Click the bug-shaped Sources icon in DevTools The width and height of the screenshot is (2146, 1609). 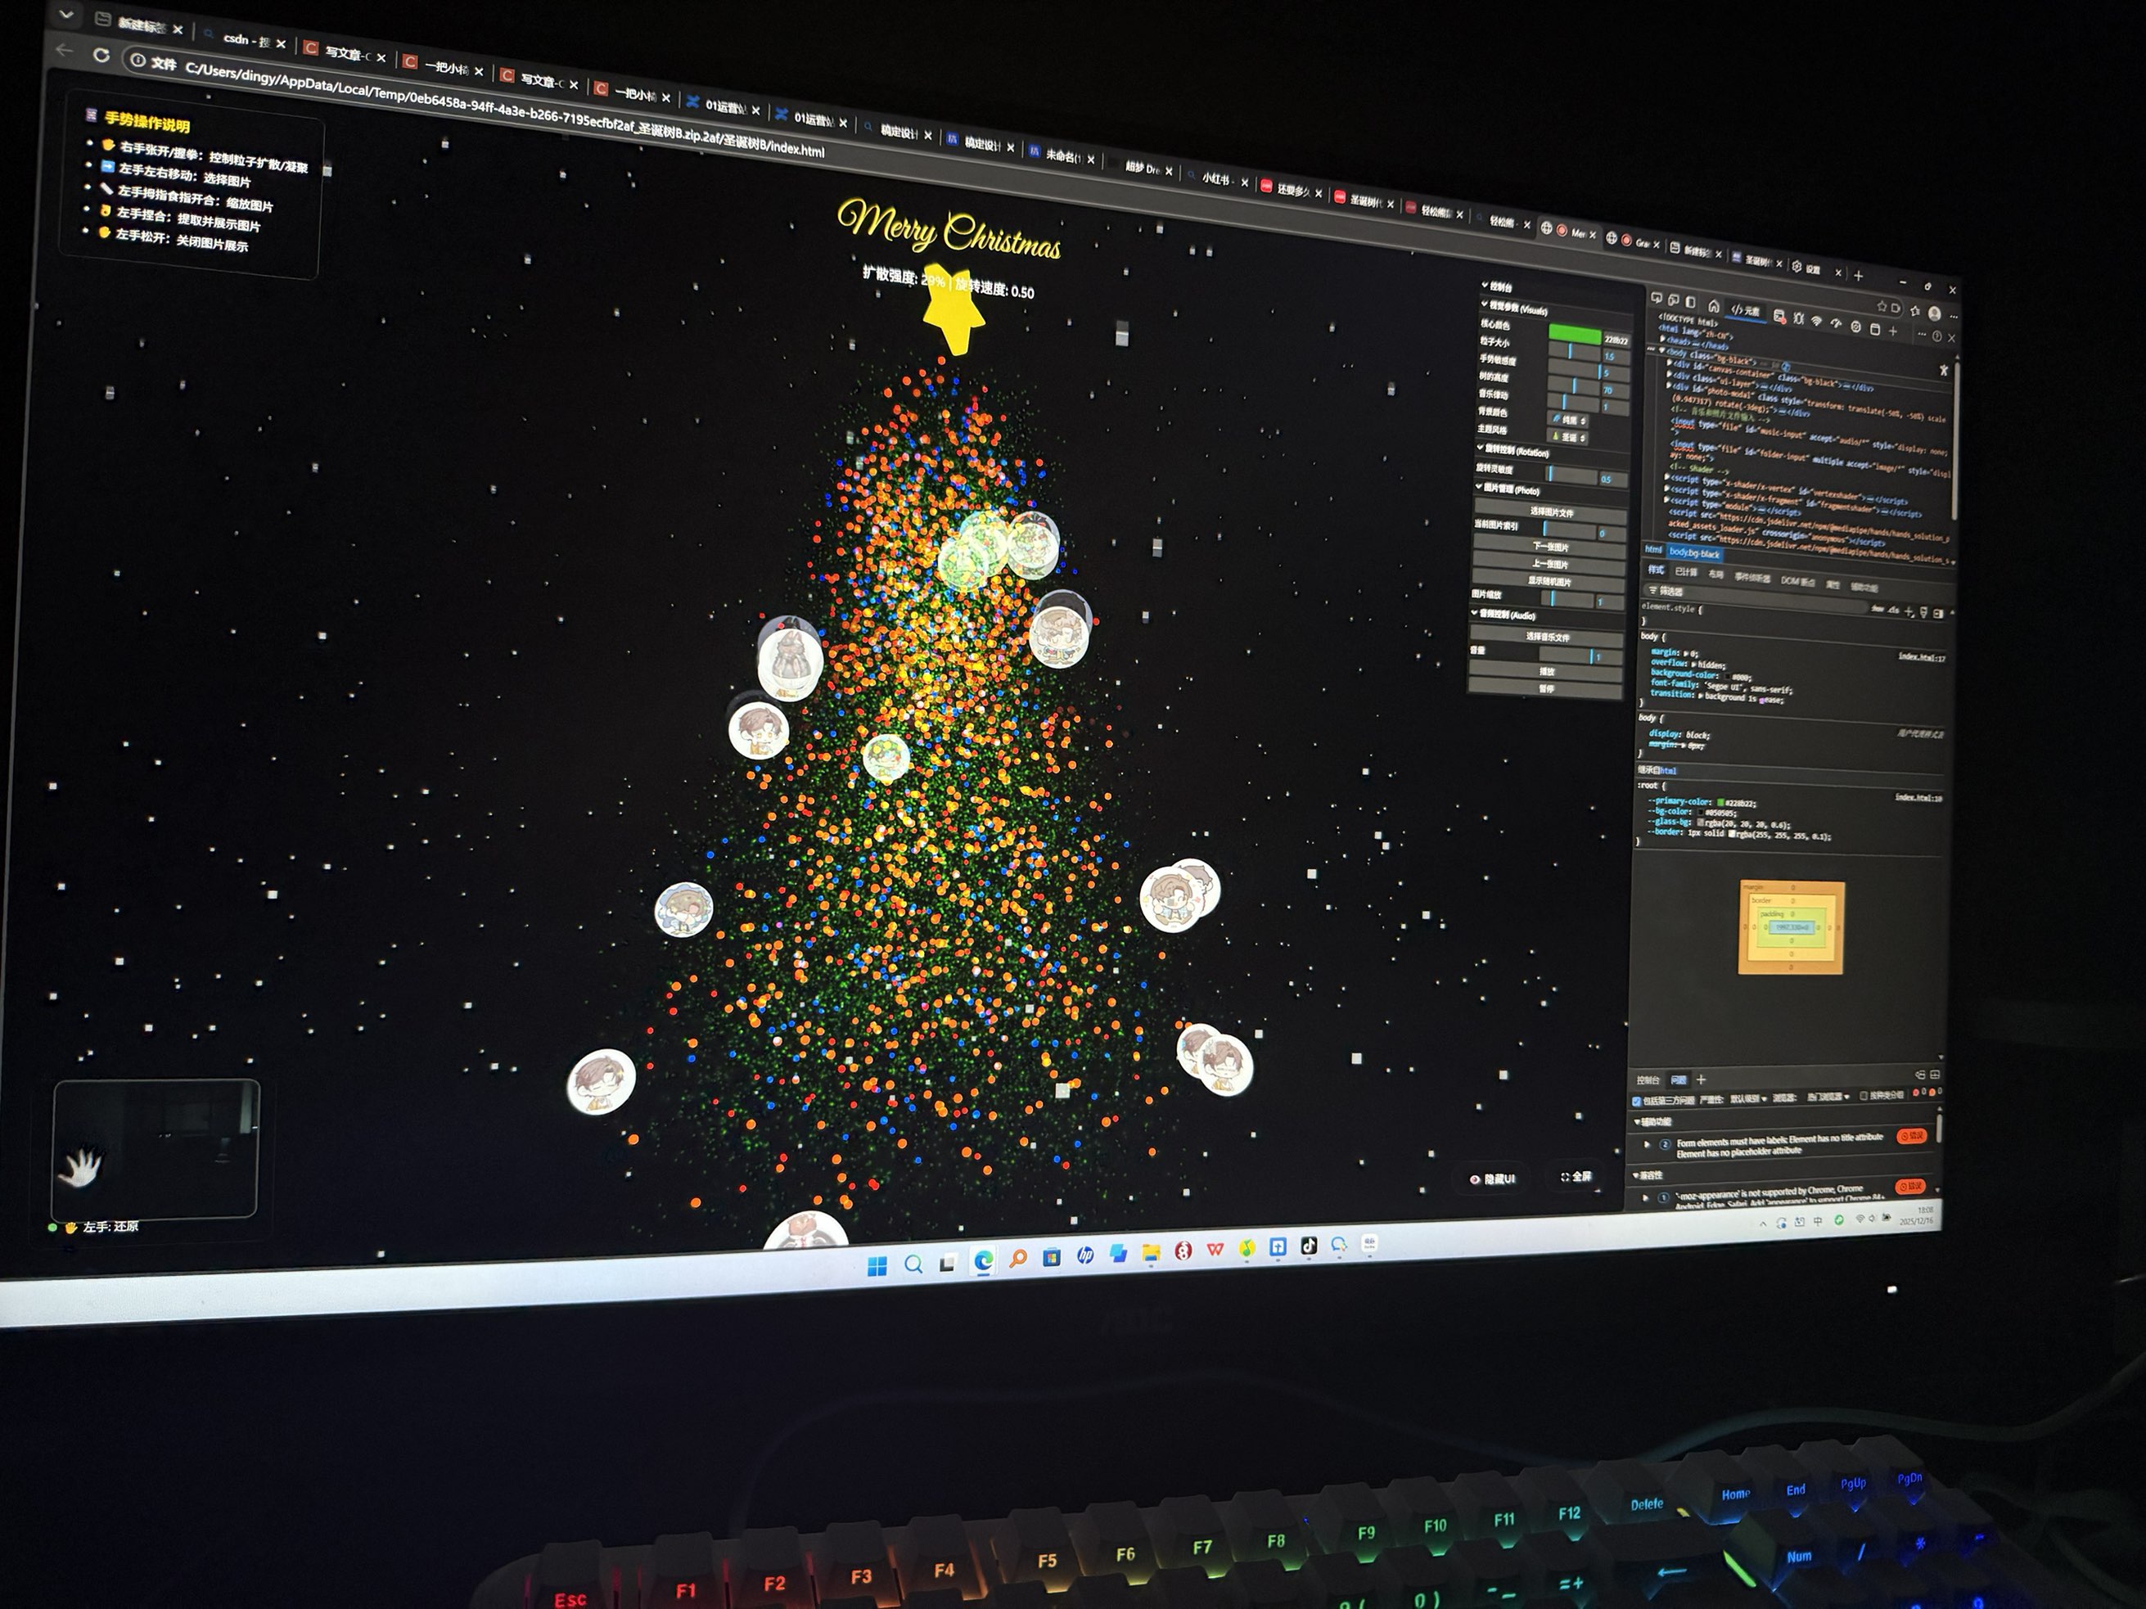coord(1799,319)
